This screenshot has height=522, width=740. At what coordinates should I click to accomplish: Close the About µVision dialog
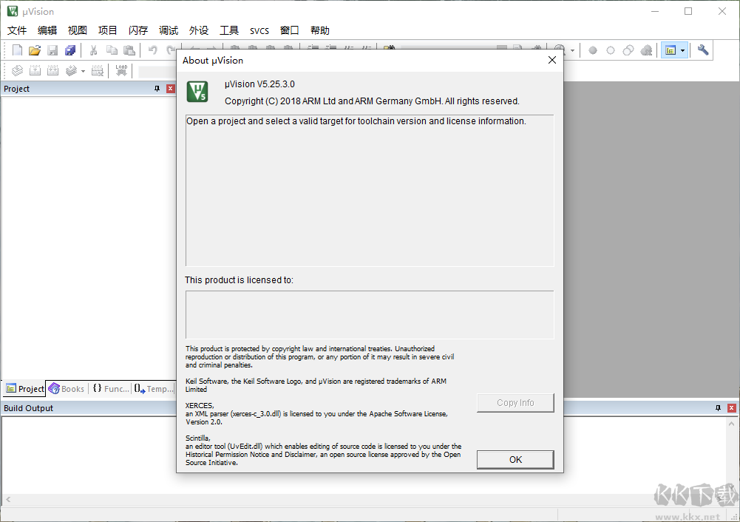pos(552,61)
